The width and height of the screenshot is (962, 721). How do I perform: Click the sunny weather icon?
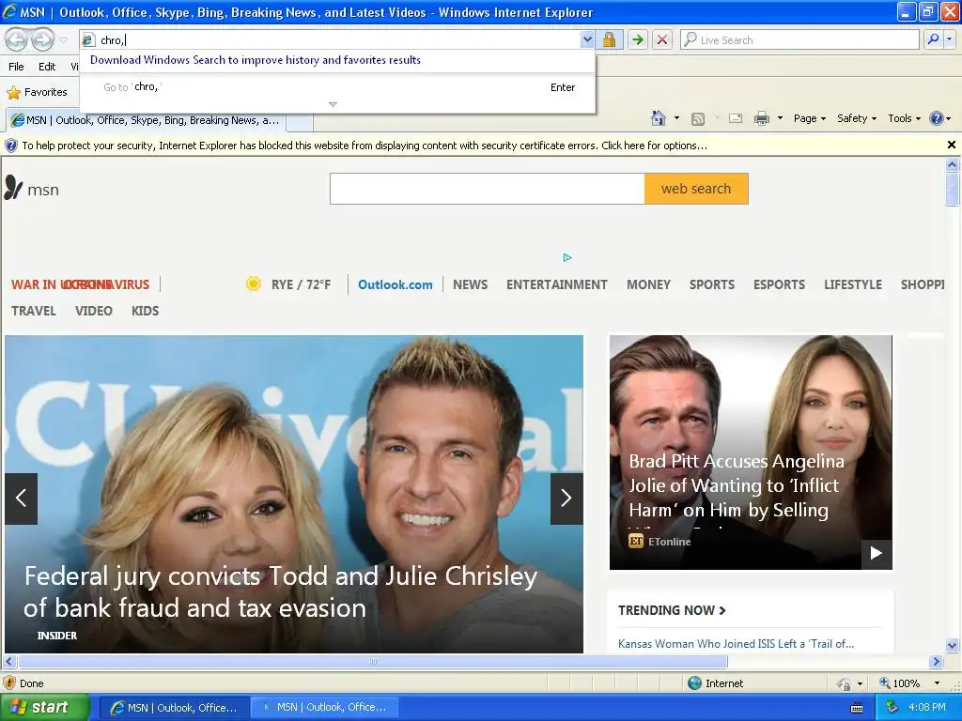(x=254, y=284)
